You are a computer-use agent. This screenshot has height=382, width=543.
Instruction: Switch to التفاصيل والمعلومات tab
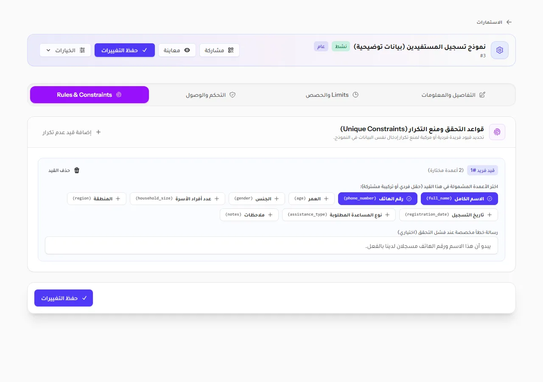coord(453,95)
